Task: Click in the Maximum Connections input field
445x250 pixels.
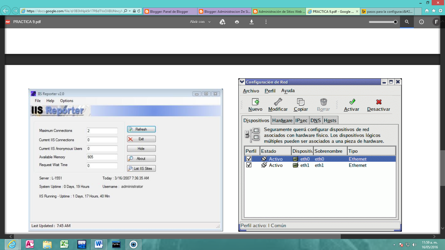Action: tap(102, 131)
